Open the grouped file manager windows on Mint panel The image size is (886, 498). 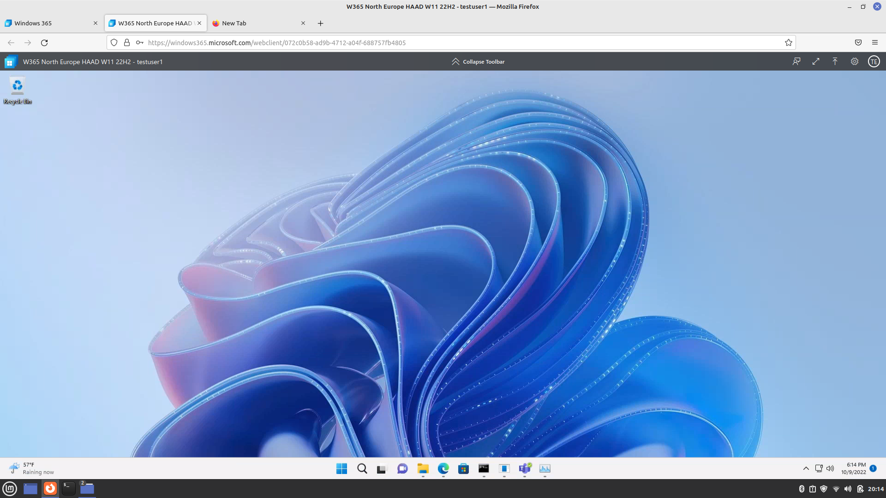click(87, 489)
